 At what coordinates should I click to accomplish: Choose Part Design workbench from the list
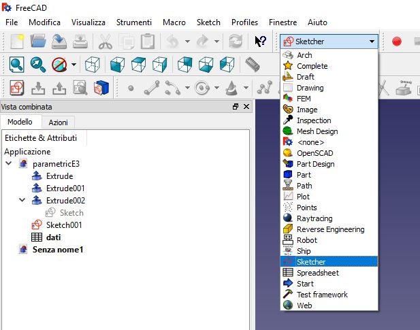tap(329, 164)
